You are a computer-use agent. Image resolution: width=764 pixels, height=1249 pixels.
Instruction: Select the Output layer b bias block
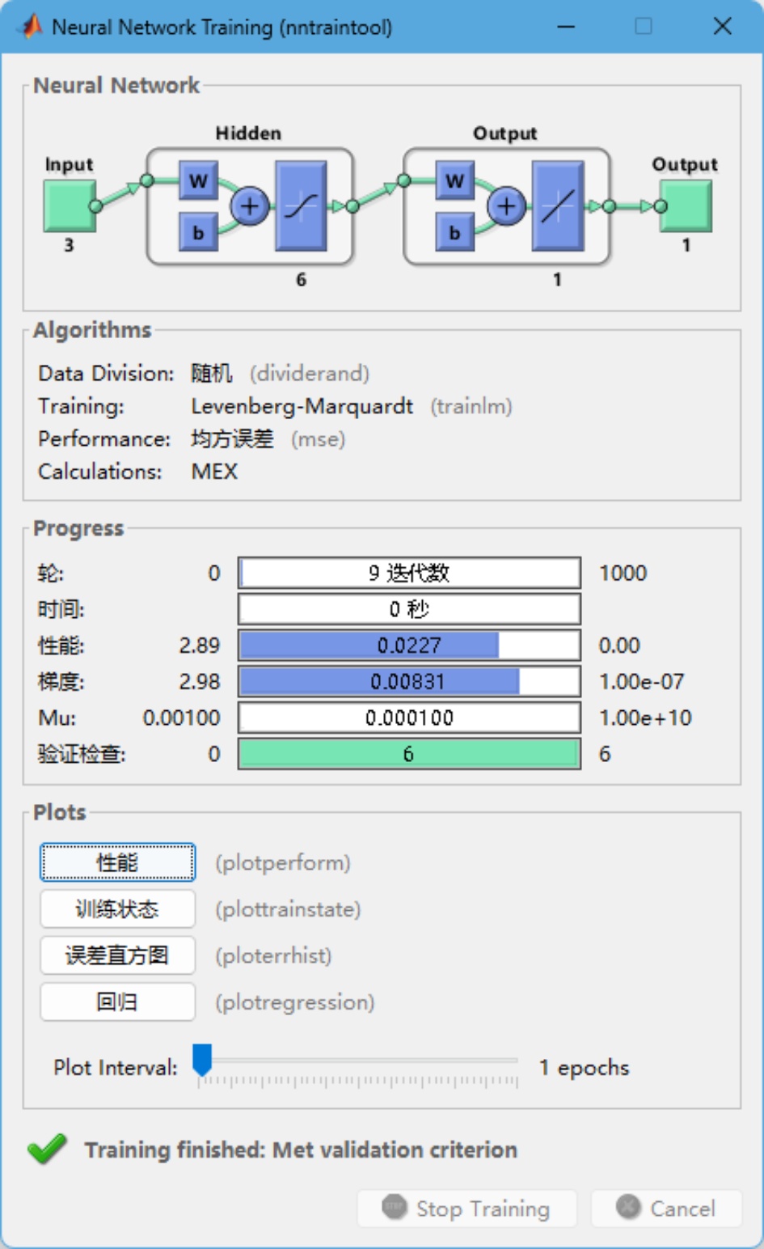click(455, 232)
